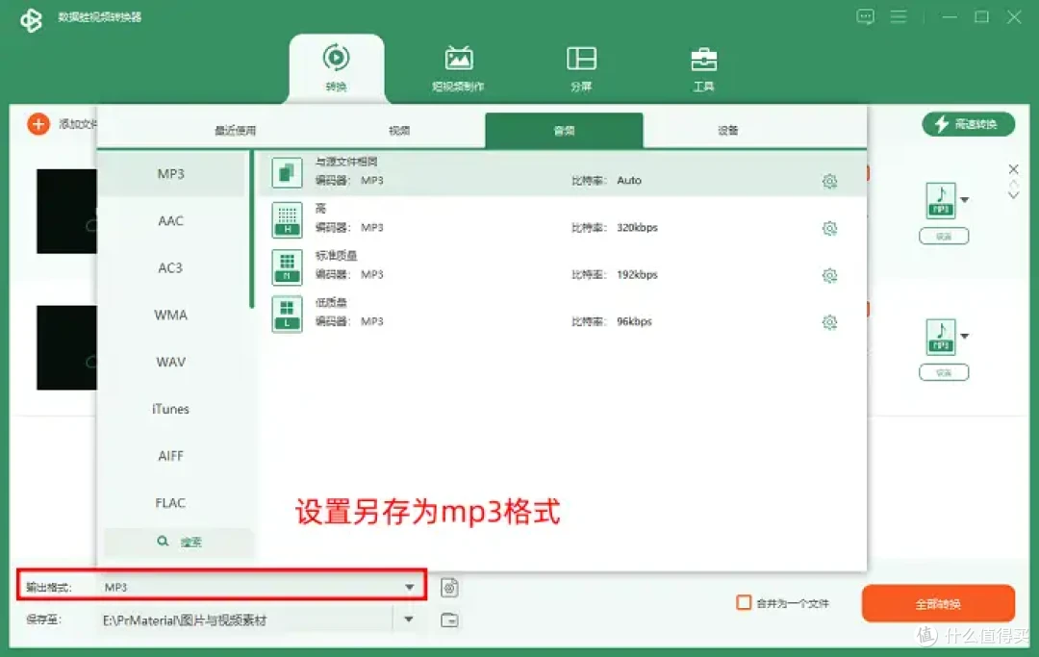Click the 320kbps bitrate text

point(637,227)
